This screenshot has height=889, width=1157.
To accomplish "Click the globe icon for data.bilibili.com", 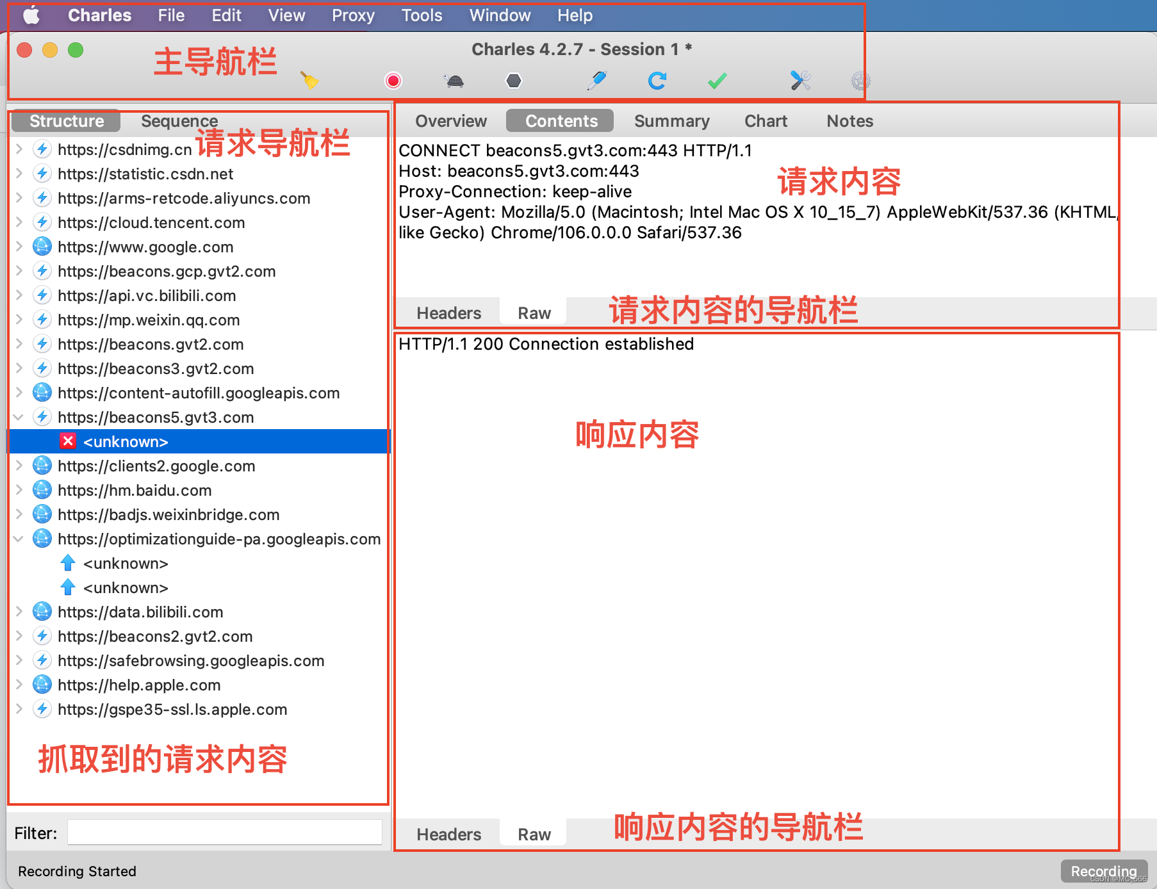I will coord(42,612).
